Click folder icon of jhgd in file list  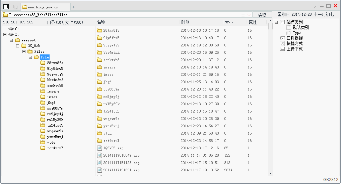[x=99, y=82]
